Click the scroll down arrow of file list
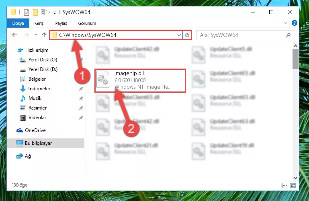This screenshot has width=309, height=201. click(295, 178)
